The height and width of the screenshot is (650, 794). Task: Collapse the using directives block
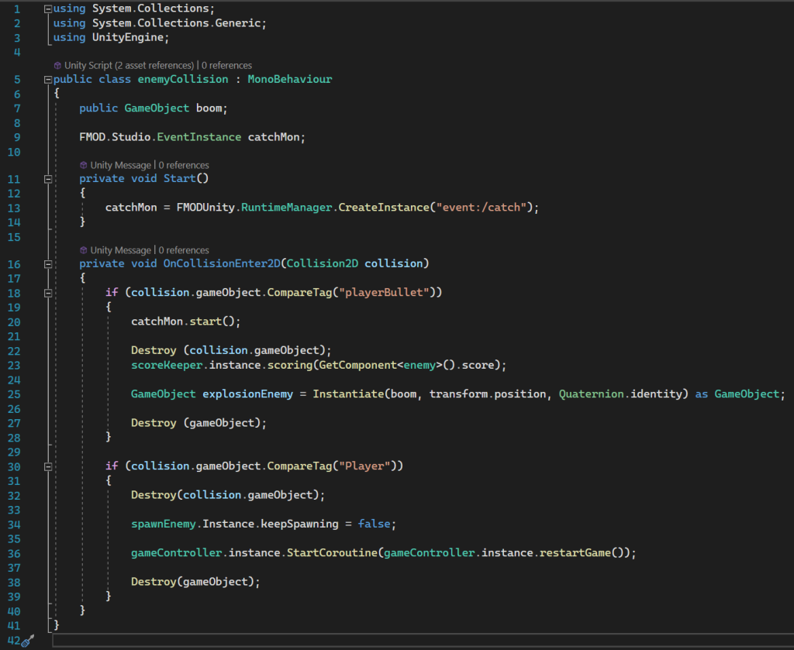coord(49,9)
